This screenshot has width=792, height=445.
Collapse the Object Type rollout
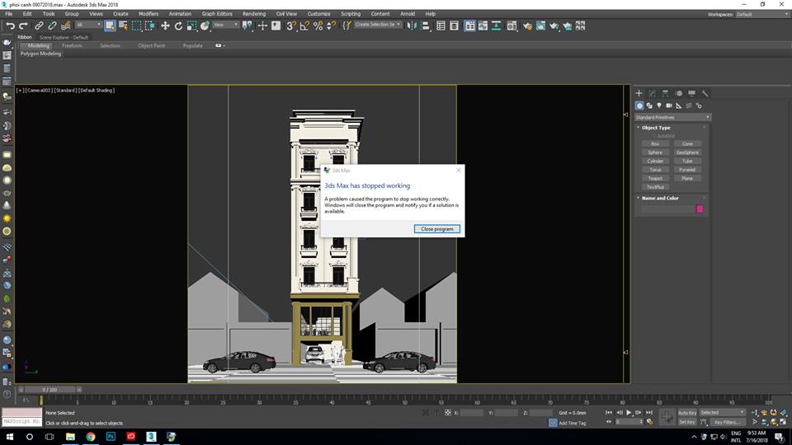click(x=656, y=128)
